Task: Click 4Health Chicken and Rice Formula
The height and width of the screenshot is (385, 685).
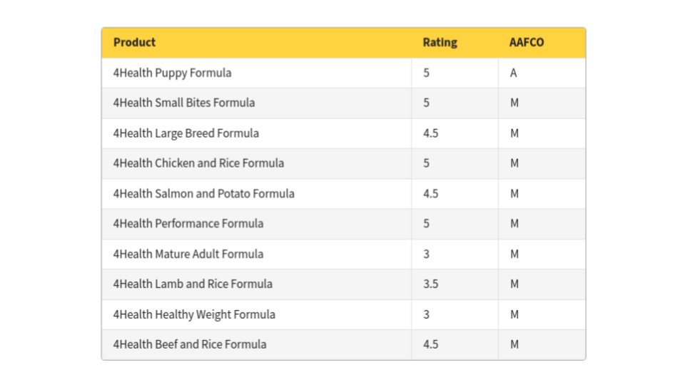Action: (198, 163)
